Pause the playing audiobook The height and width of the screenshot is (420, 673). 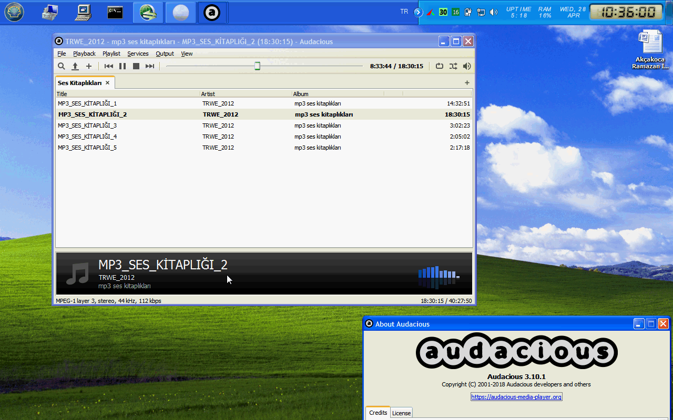coord(123,66)
